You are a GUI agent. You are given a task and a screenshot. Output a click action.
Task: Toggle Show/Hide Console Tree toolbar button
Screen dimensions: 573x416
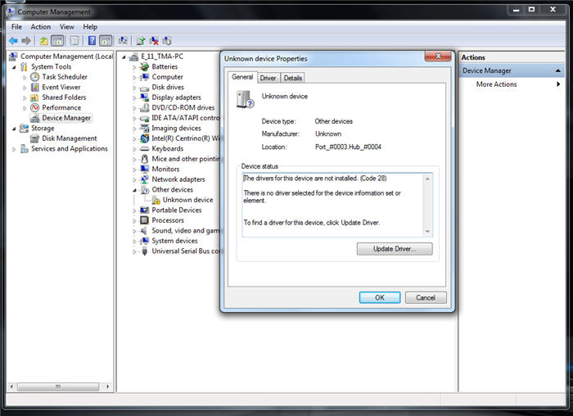point(57,41)
